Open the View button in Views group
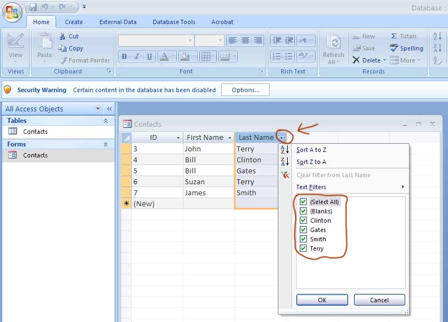The image size is (448, 322). 15,48
